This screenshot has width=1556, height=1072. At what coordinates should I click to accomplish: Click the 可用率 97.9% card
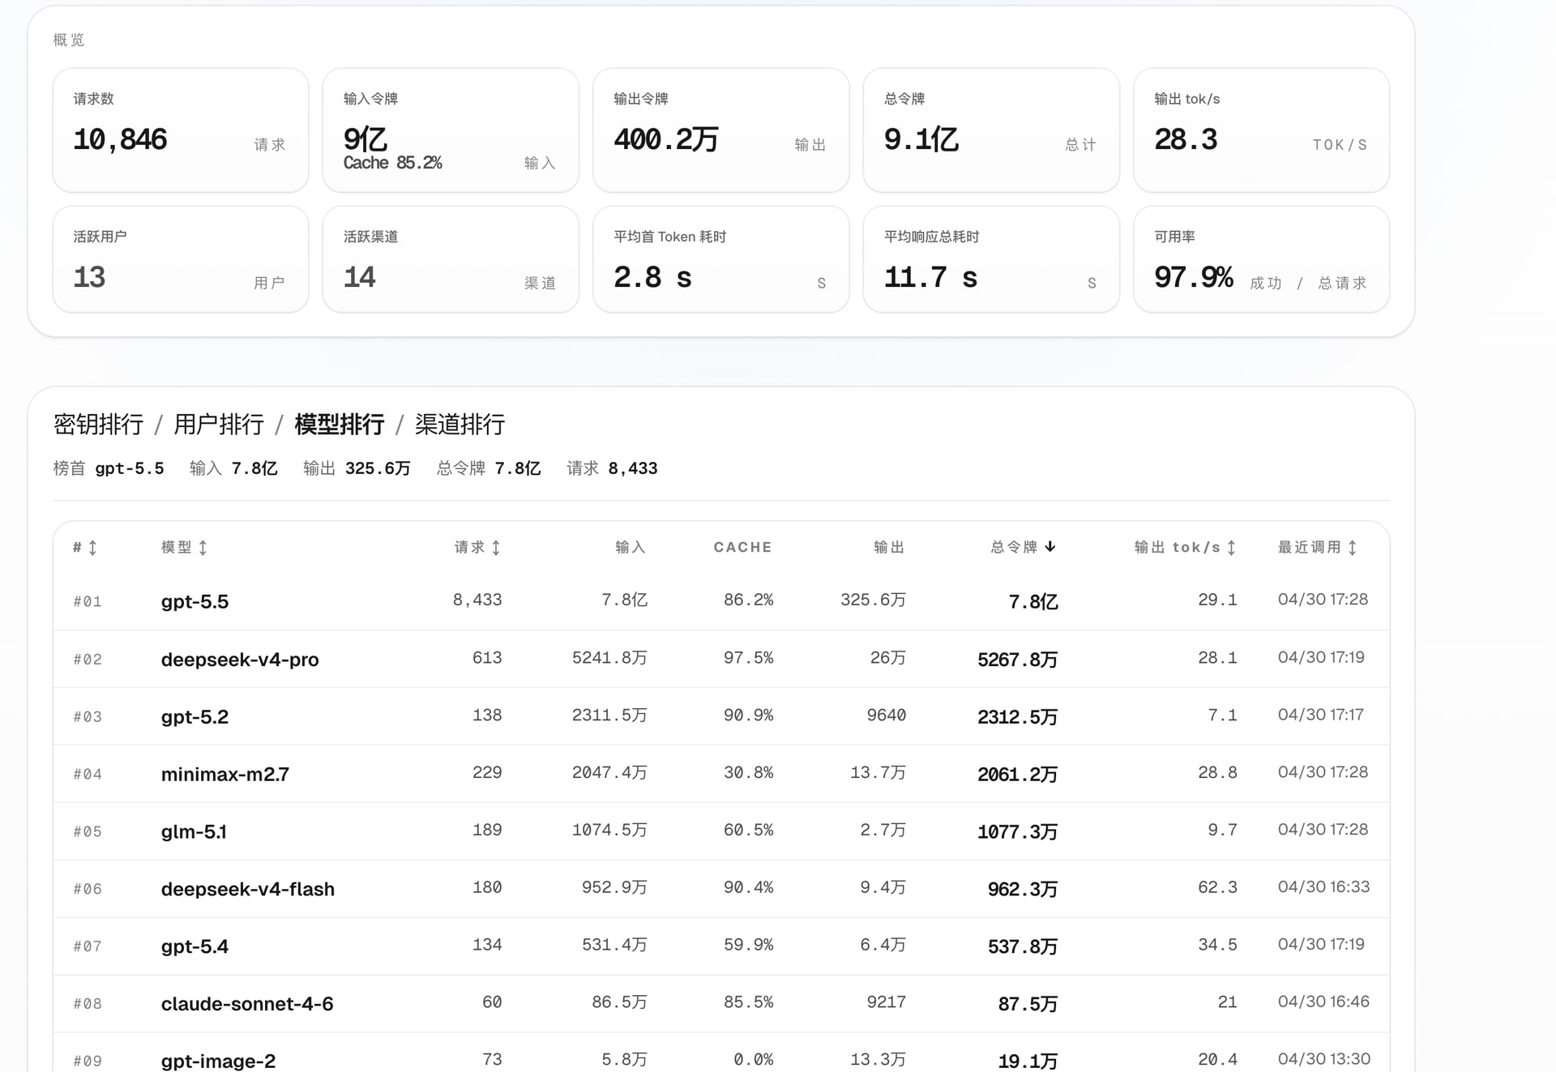point(1261,259)
